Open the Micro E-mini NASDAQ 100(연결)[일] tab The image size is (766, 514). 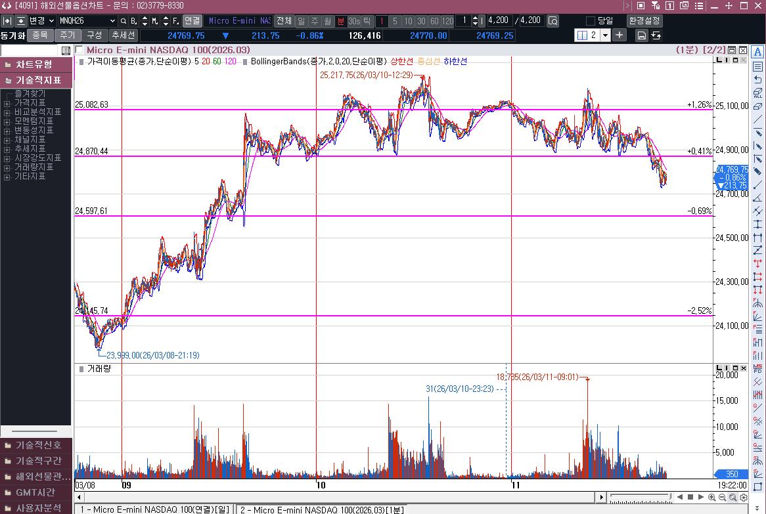point(155,509)
